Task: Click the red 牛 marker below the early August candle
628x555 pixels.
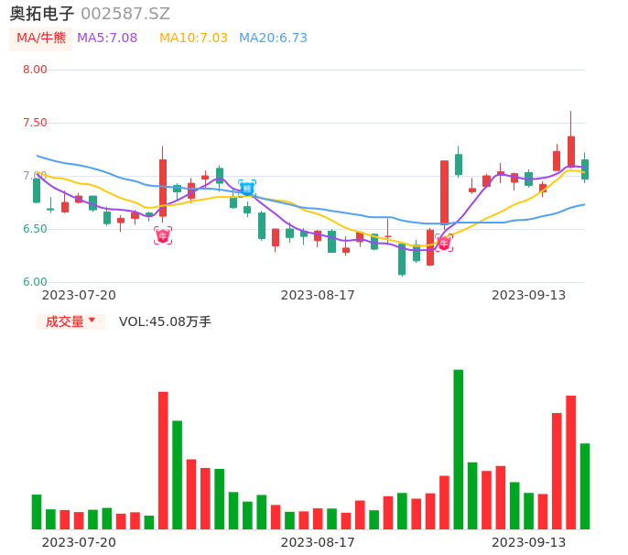Action: click(x=163, y=235)
